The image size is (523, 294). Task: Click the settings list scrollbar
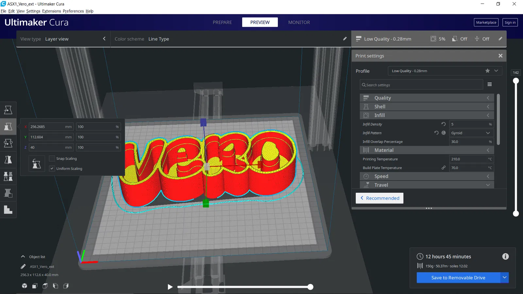coord(498,119)
